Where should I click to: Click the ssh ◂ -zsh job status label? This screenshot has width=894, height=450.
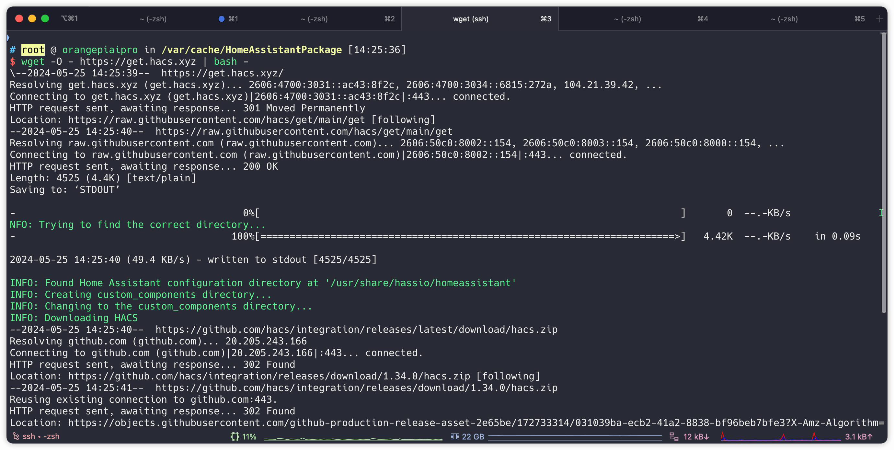pos(41,436)
